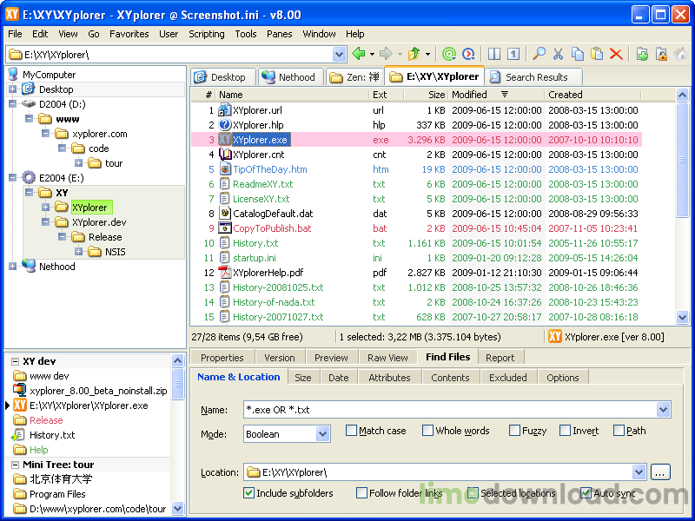The height and width of the screenshot is (521, 695).
Task: Enable the Whole words checkbox
Action: point(427,430)
